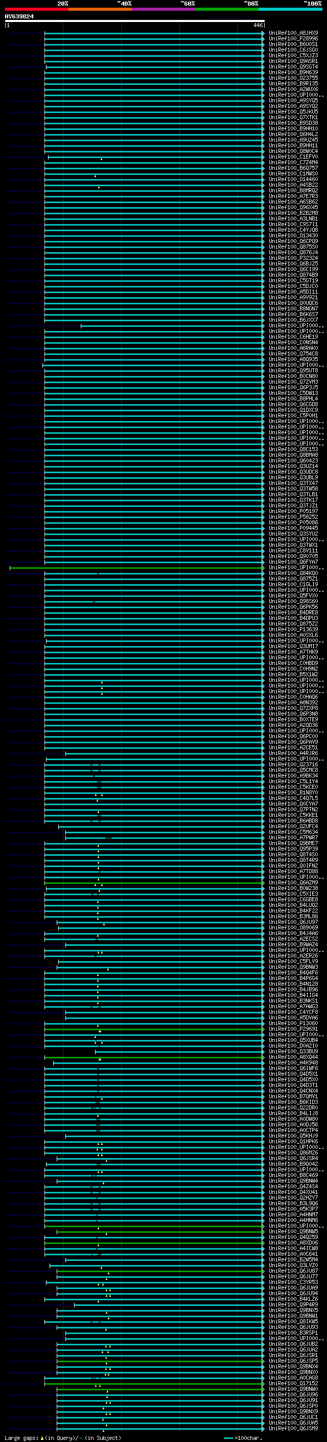Select hit UniRef100_C3YR53
The height and width of the screenshot is (1442, 327).
click(293, 1282)
